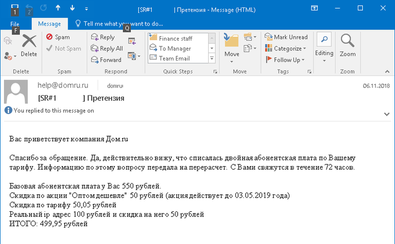395x244 pixels.
Task: Click the line ИТОГО: 499,95 рублей
Action: click(x=49, y=224)
